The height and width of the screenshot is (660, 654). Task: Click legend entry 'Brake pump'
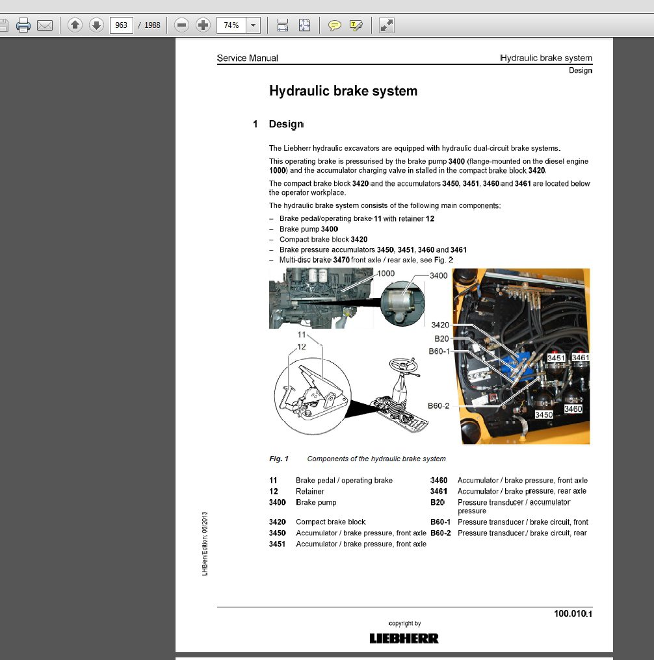pyautogui.click(x=316, y=503)
